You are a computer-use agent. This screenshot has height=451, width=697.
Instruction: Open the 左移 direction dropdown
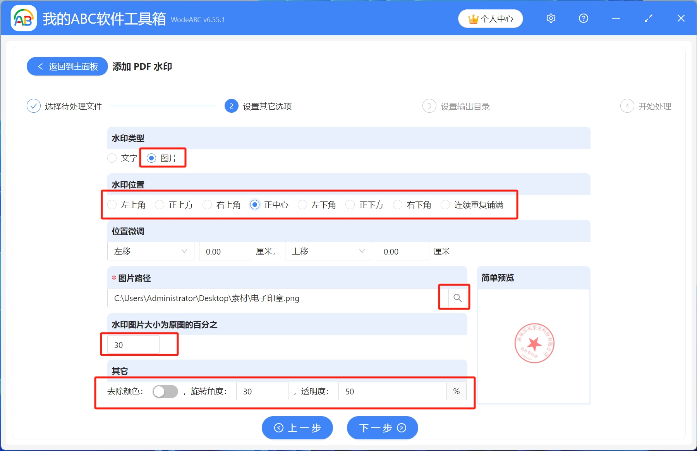pyautogui.click(x=151, y=251)
